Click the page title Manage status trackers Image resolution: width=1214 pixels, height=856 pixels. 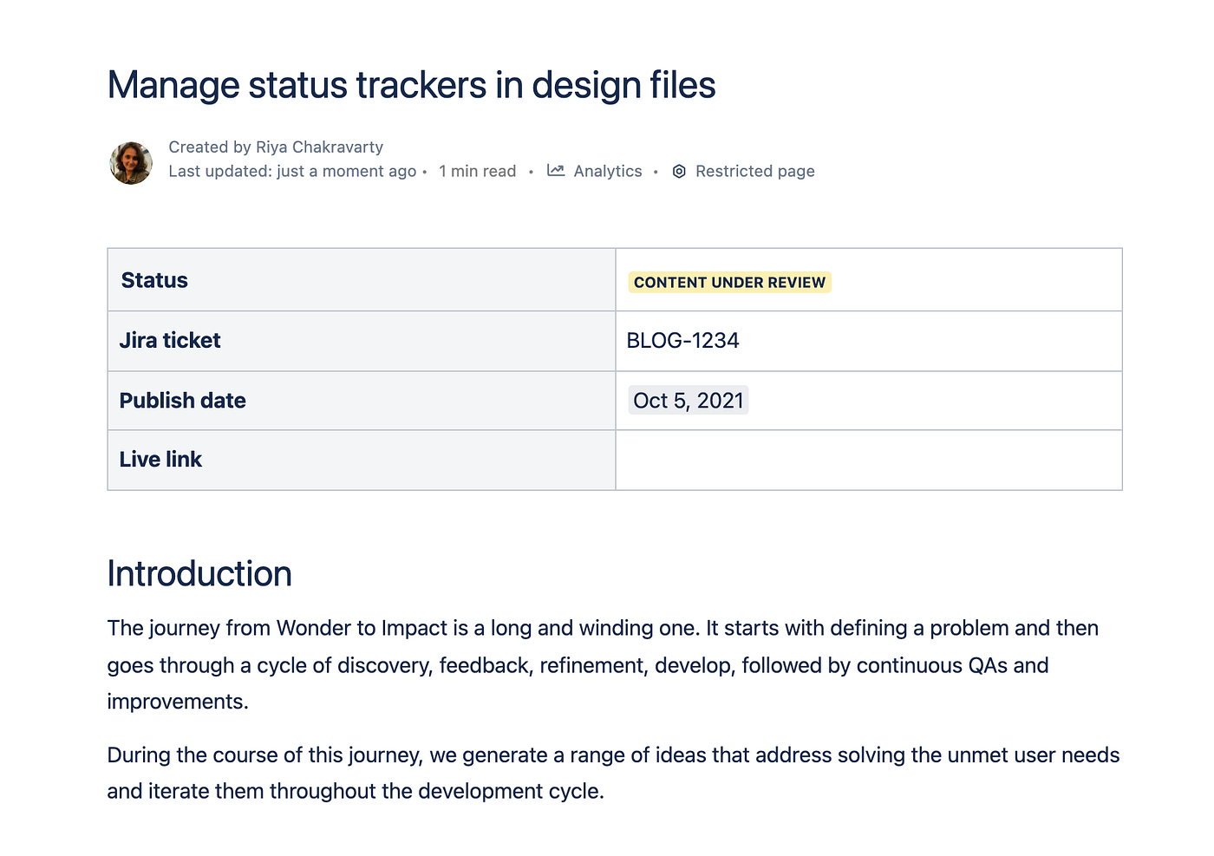[x=411, y=85]
